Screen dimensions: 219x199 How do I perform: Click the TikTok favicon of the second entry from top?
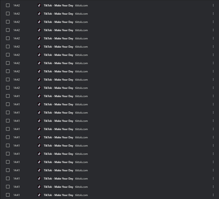click(39, 14)
